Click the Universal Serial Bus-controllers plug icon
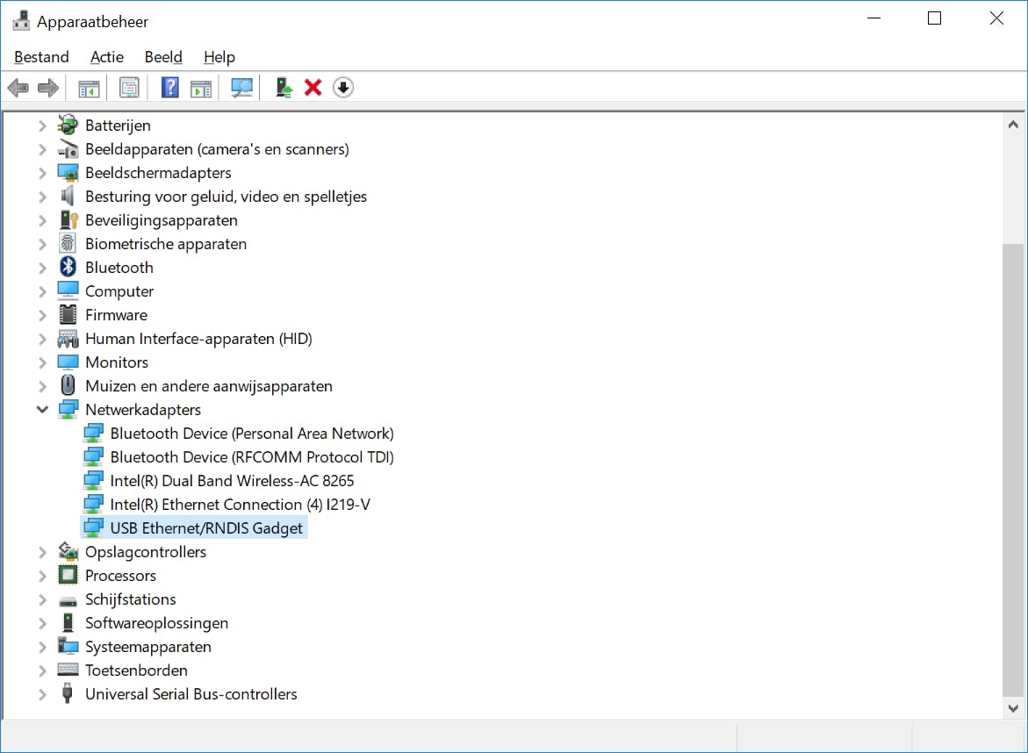 pyautogui.click(x=67, y=692)
